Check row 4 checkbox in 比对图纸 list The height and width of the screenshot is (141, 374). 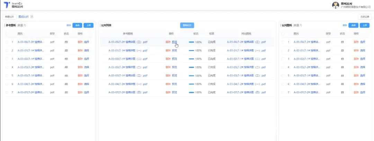point(283,67)
